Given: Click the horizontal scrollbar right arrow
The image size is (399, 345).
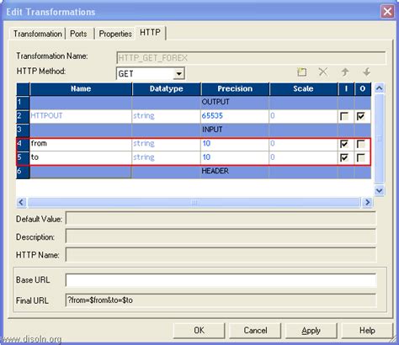Looking at the screenshot, I should click(367, 202).
